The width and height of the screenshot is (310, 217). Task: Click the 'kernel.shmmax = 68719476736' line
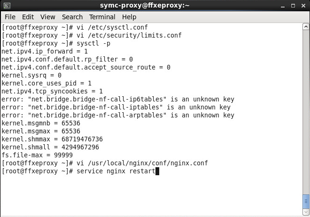click(x=52, y=139)
